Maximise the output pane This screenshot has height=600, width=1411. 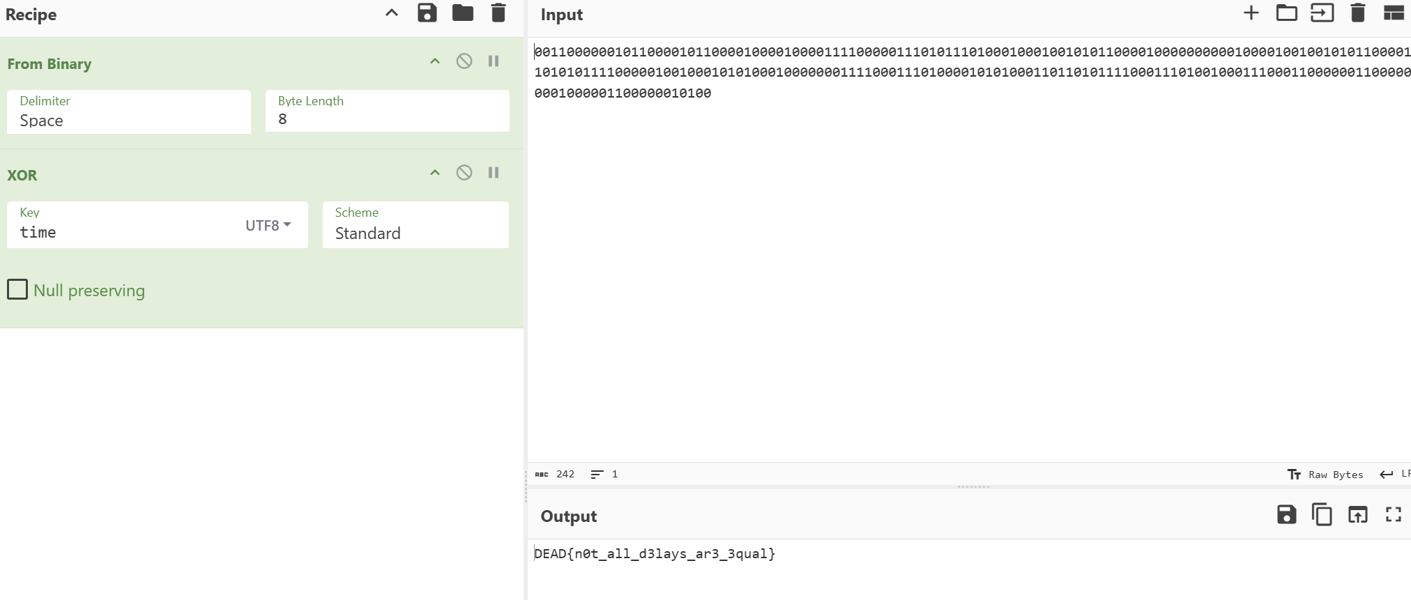coord(1393,515)
